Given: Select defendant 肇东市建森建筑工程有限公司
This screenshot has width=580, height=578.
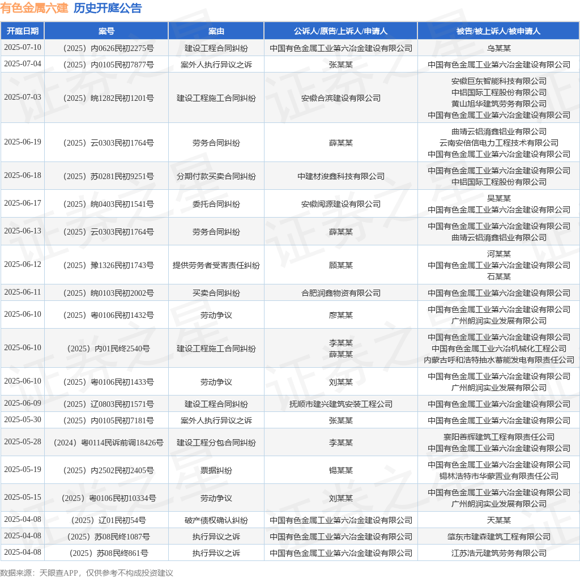Looking at the screenshot, I should (x=498, y=537).
